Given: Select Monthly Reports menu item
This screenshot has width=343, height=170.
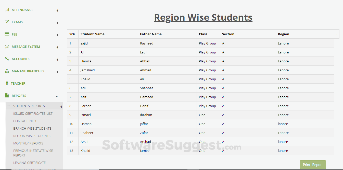Looking at the screenshot, I should (x=28, y=143).
